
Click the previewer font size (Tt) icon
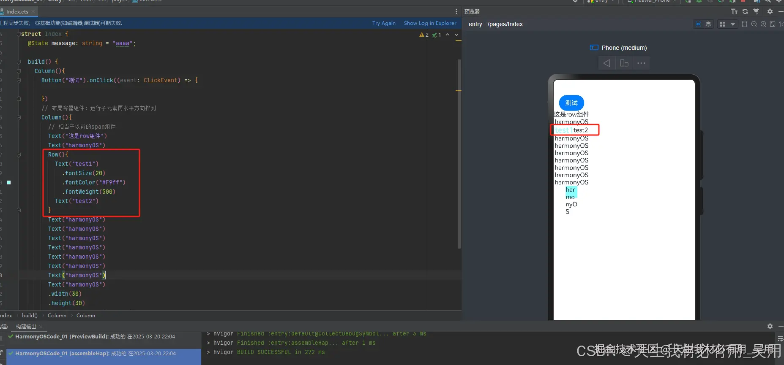[734, 11]
